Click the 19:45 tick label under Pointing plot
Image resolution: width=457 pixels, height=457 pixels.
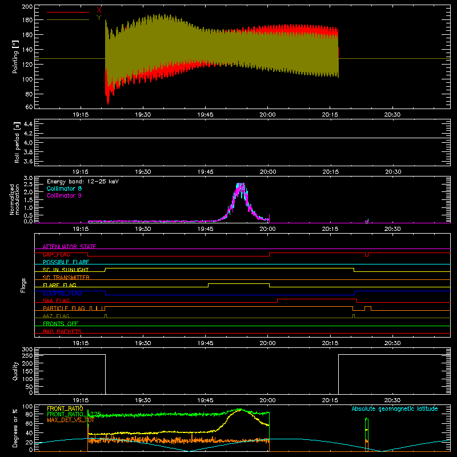(205, 115)
